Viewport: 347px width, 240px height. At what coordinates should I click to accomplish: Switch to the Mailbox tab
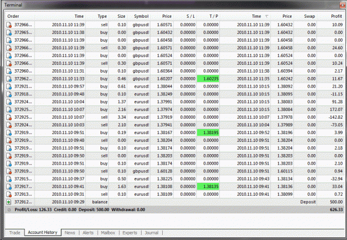(108, 233)
